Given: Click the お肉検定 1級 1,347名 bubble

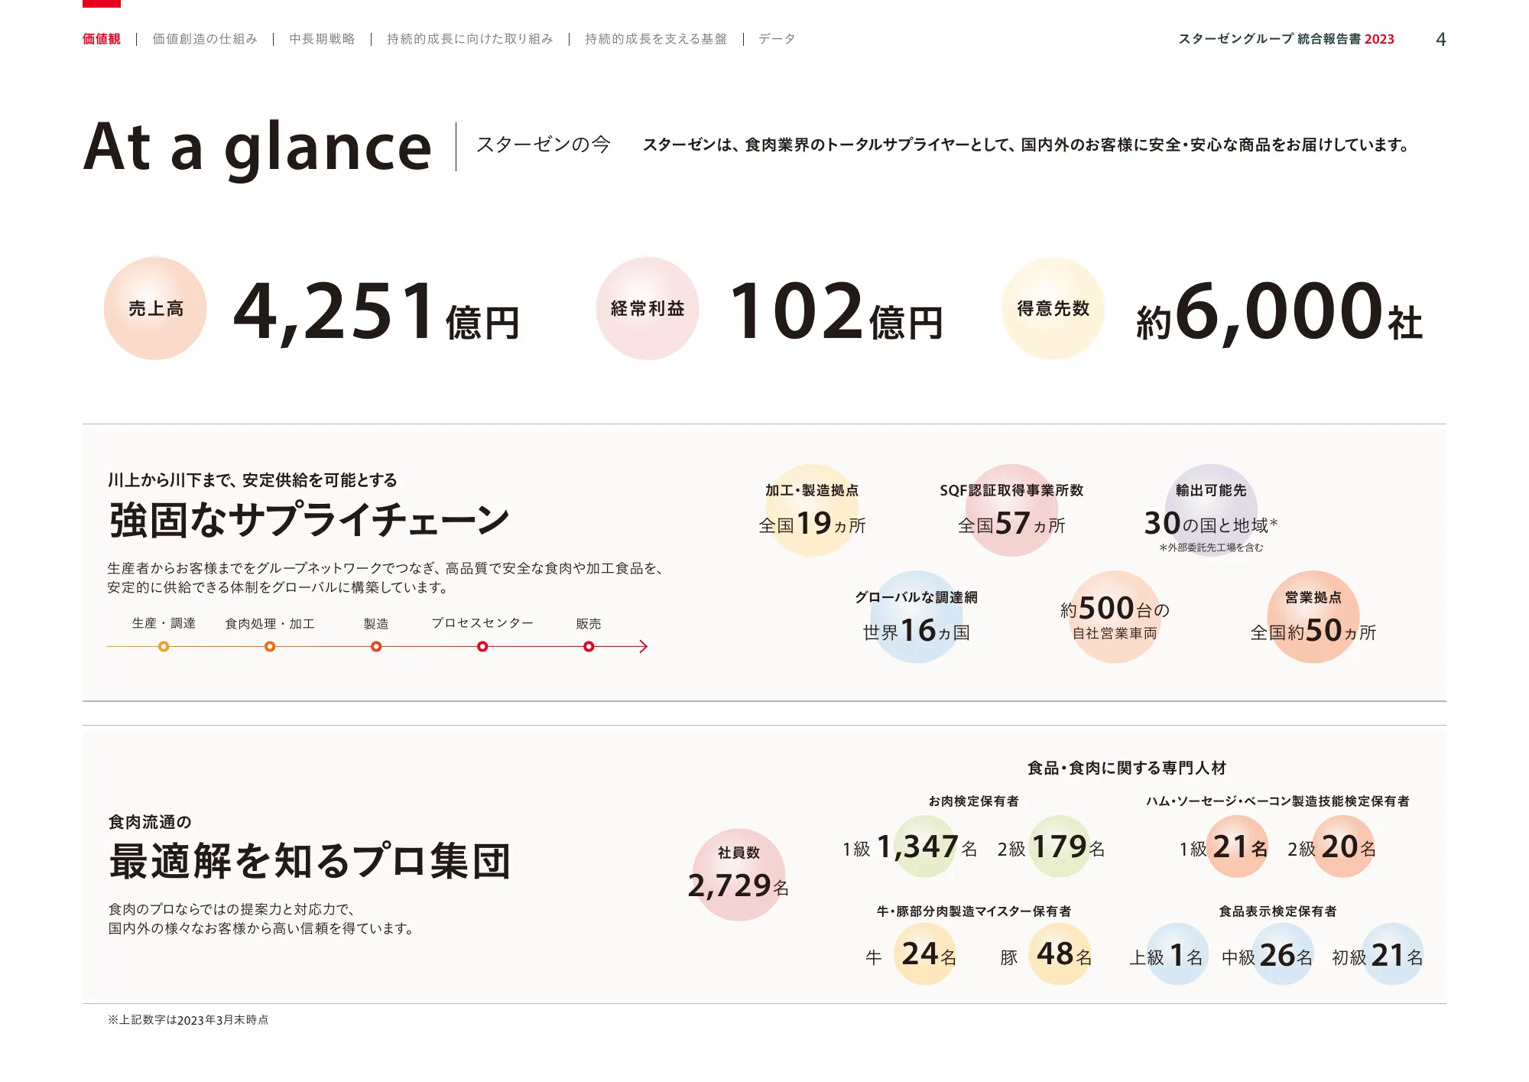Looking at the screenshot, I should [924, 846].
